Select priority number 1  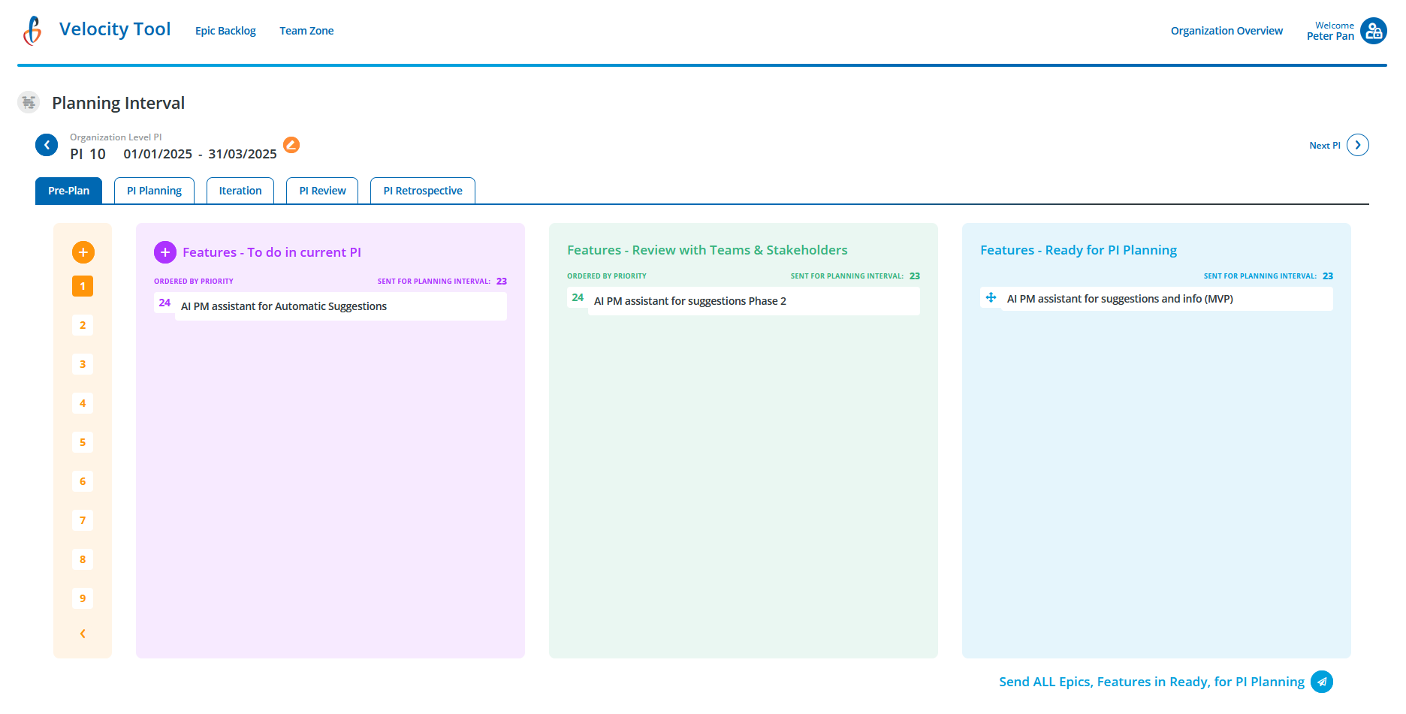(x=83, y=286)
